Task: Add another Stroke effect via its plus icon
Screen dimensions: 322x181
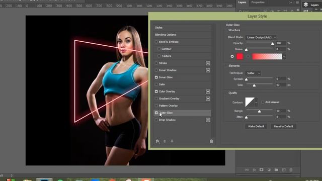Action: (208, 63)
